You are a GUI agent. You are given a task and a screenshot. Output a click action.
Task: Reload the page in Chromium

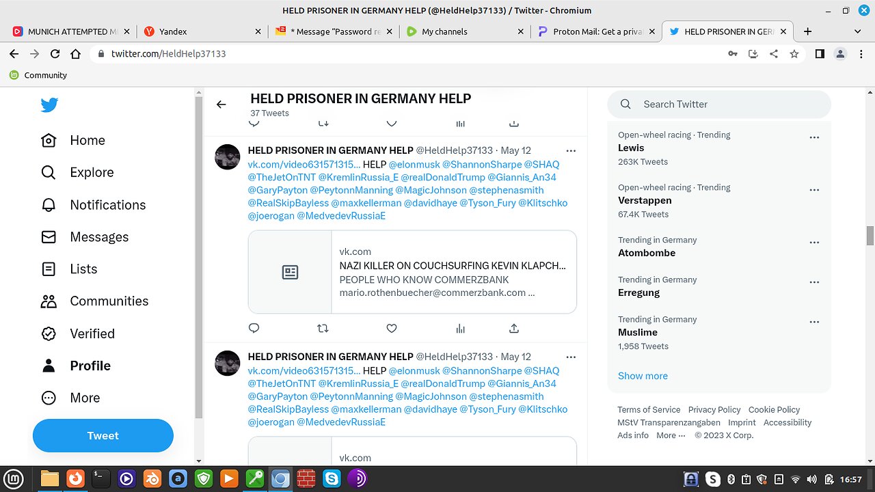click(55, 54)
